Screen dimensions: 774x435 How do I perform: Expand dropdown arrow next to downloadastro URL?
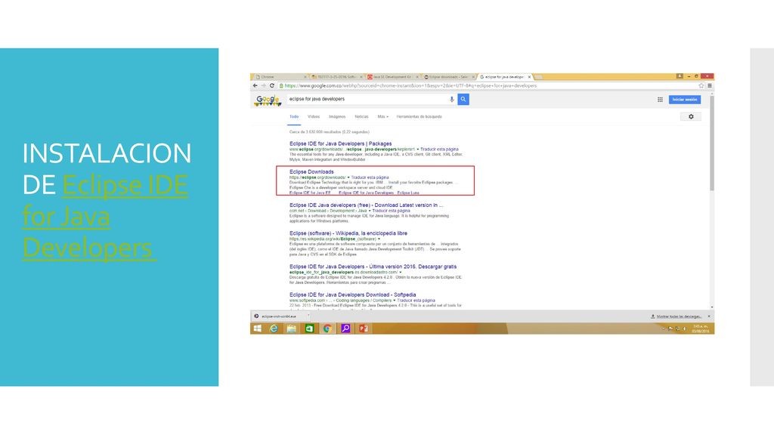[x=401, y=272]
